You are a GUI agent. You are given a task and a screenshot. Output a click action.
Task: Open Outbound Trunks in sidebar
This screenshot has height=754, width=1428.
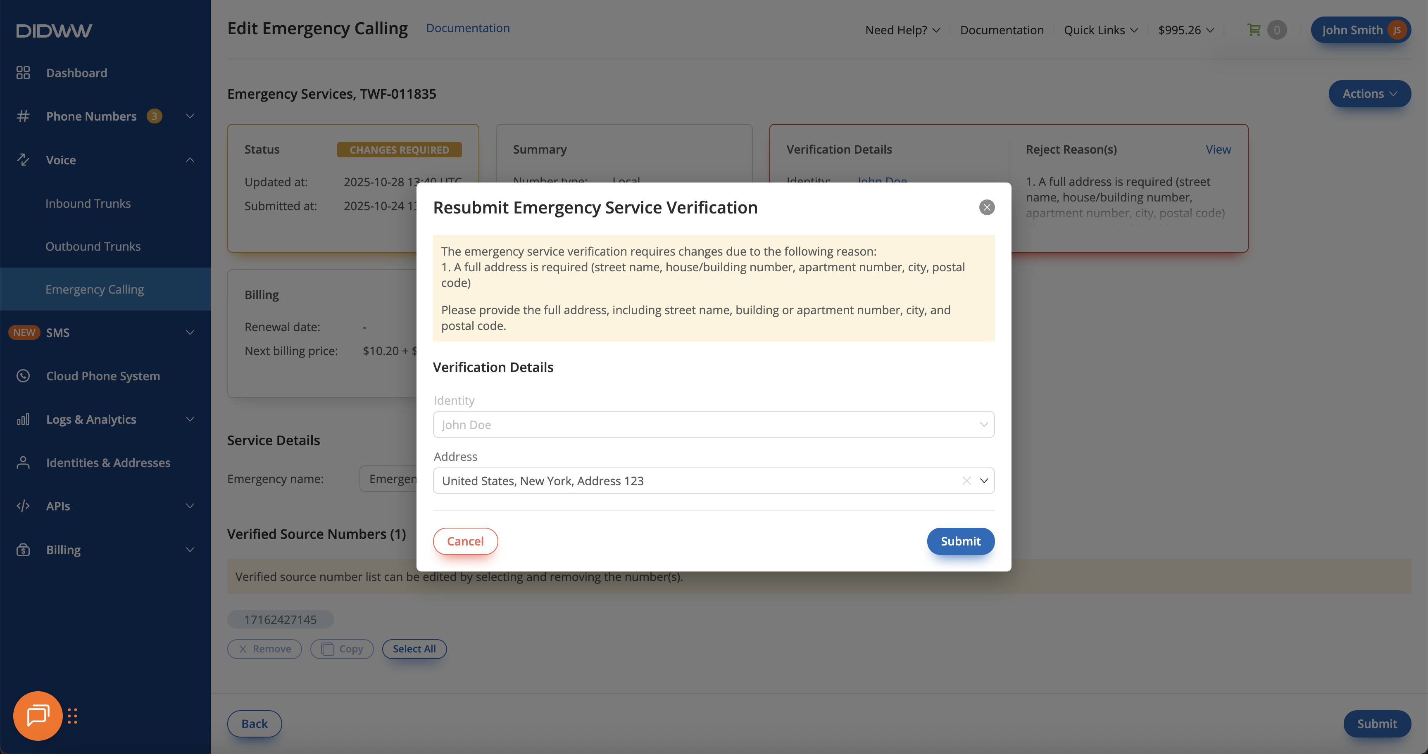coord(93,247)
